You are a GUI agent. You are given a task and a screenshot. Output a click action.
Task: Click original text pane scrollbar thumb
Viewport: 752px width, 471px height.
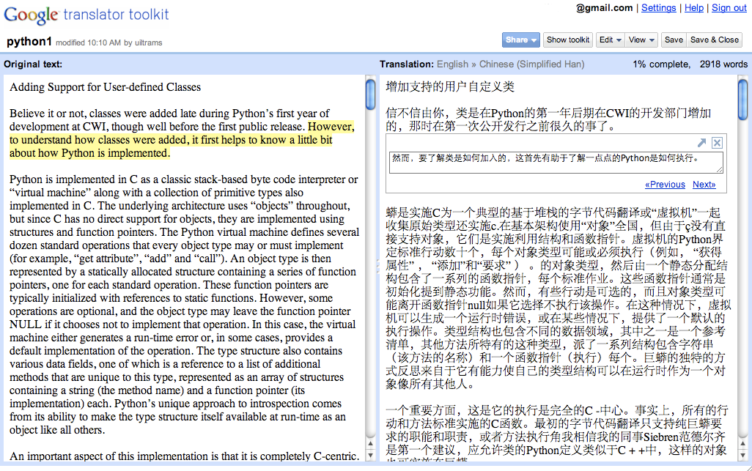(370, 94)
